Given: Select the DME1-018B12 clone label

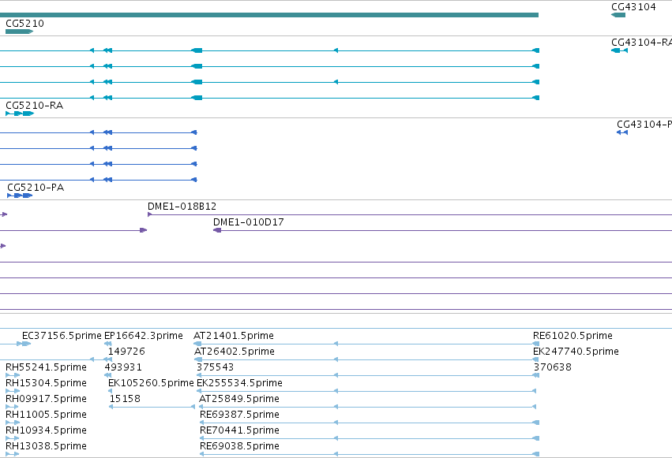Looking at the screenshot, I should tap(182, 206).
